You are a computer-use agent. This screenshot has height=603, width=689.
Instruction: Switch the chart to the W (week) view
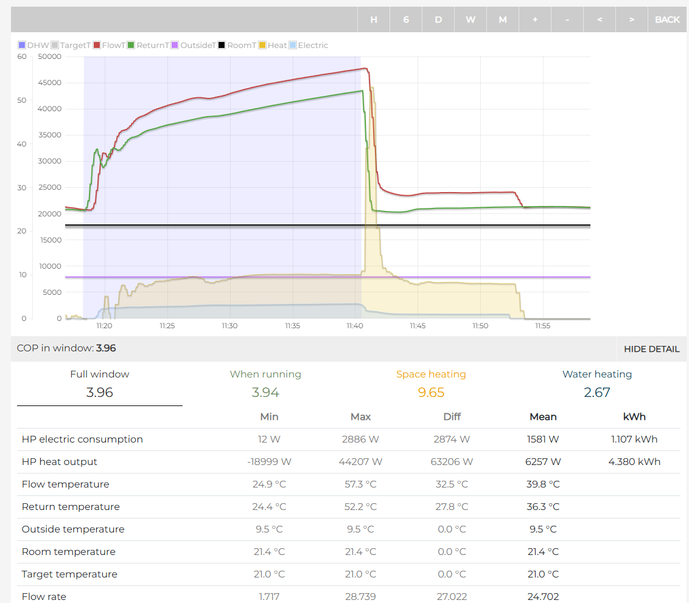[x=470, y=19]
